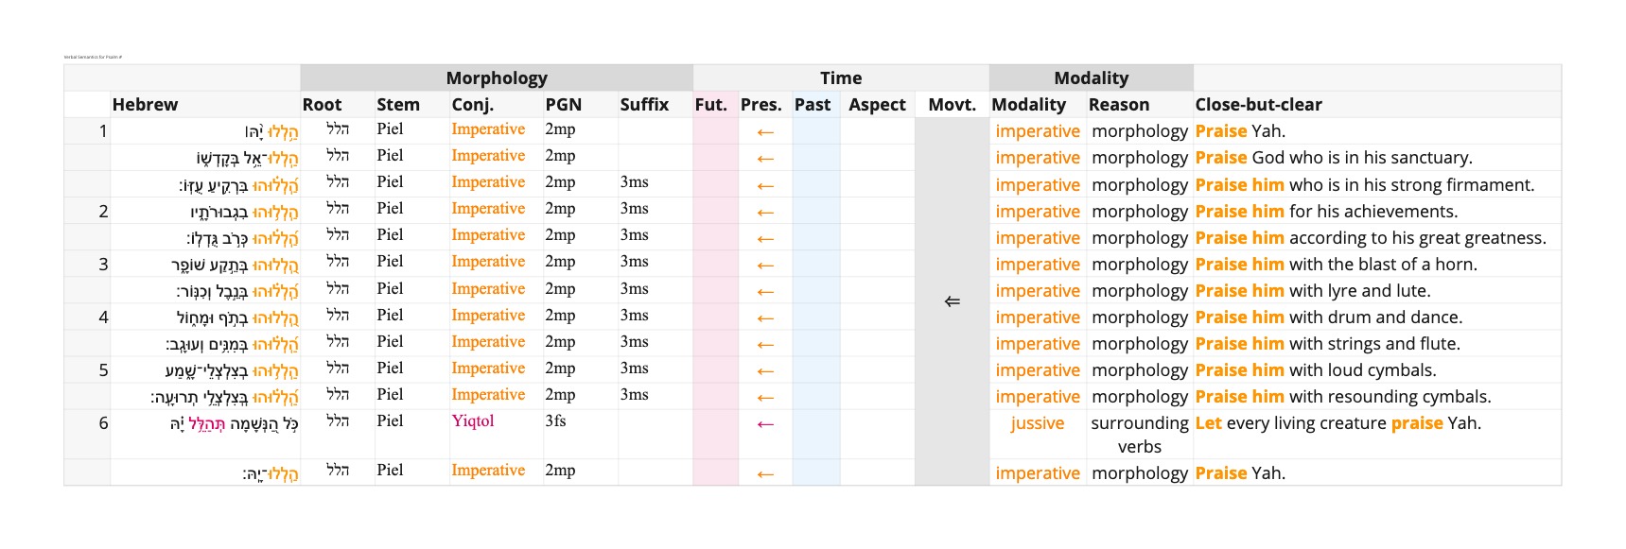The width and height of the screenshot is (1626, 549).
Task: Click the jussive modality text
Action: coord(1037,423)
